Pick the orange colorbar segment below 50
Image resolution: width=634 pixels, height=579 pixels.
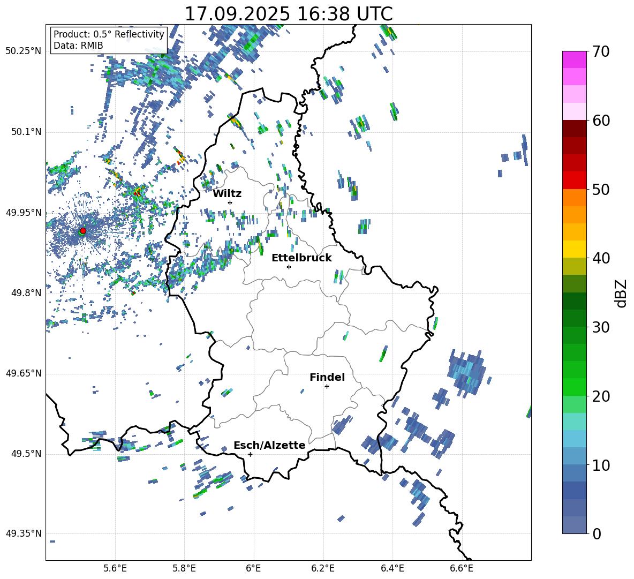[575, 198]
